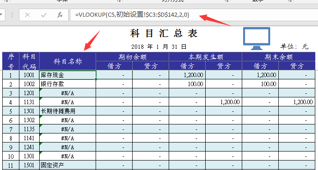Select the #N/A cell beside code 1201
This screenshot has width=318, height=170.
(x=68, y=93)
